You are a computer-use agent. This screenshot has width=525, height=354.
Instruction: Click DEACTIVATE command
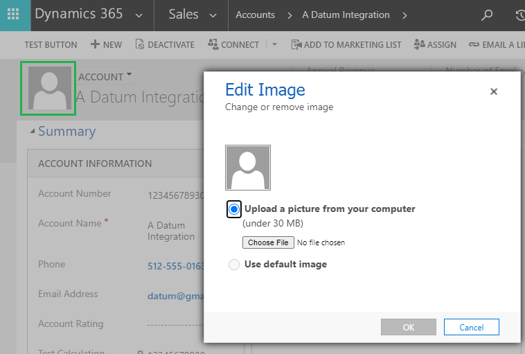pyautogui.click(x=171, y=45)
